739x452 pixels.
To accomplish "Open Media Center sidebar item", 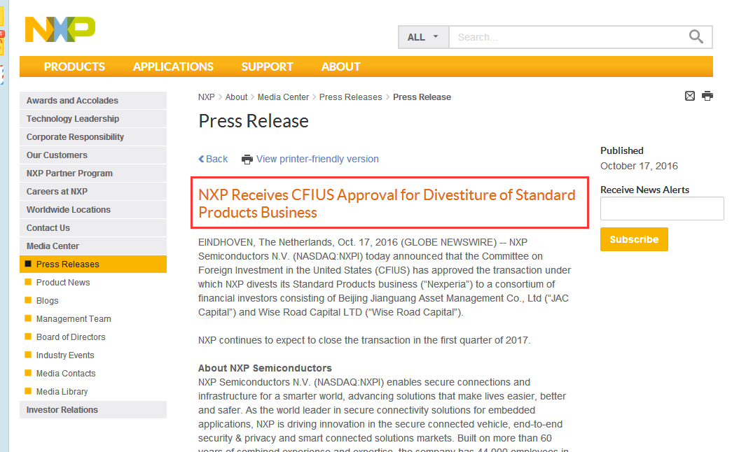I will pyautogui.click(x=93, y=246).
